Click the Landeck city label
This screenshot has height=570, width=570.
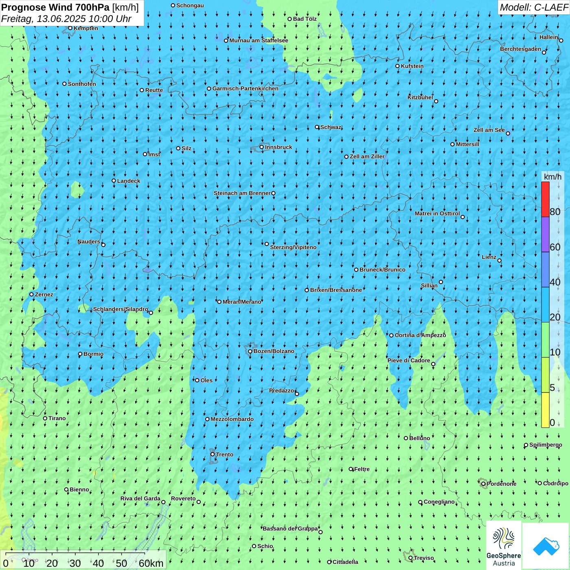[x=129, y=181]
